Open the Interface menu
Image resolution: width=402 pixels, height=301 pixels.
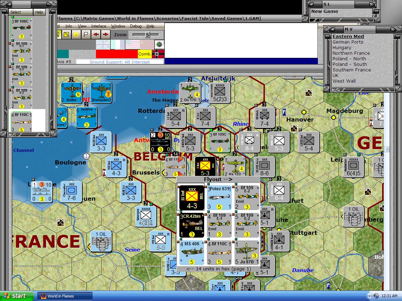99,26
